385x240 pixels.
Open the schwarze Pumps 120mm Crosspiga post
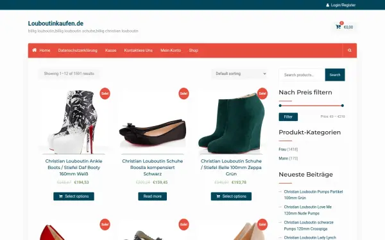coord(309,225)
